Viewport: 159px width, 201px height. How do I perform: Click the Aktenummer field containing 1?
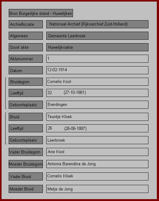coord(97,59)
